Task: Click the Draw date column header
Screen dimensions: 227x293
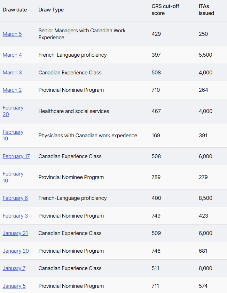Action: (x=15, y=10)
